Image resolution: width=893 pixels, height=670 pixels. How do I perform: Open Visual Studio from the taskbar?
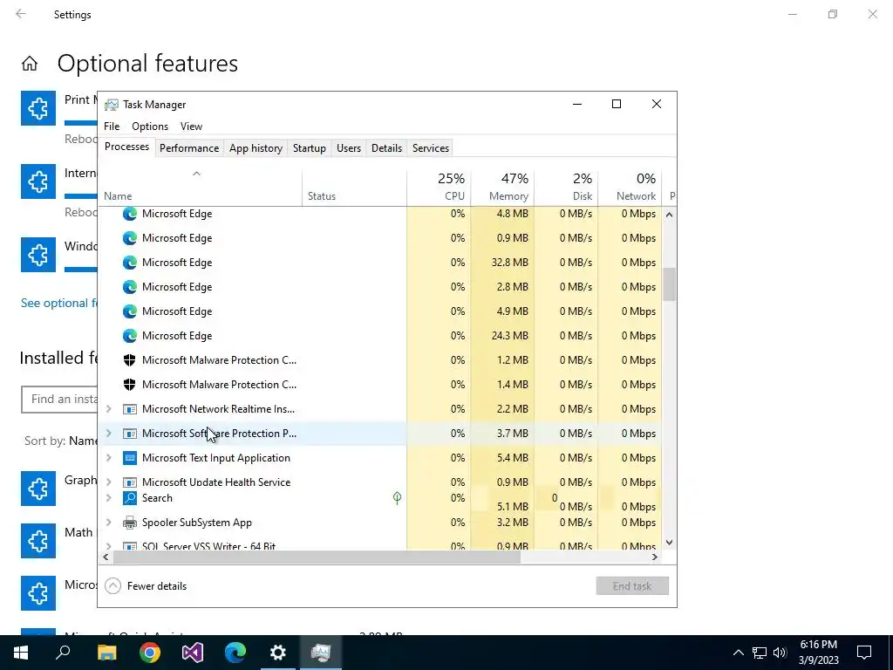pos(193,653)
